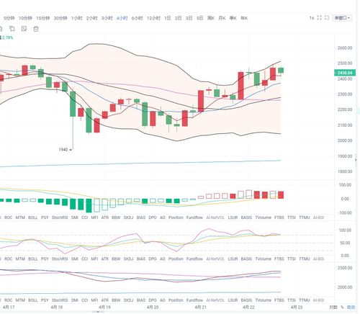Image resolution: width=360 pixels, height=314 pixels.
Task: Select ROC in the row under the histogram panel
Action: [x=9, y=217]
